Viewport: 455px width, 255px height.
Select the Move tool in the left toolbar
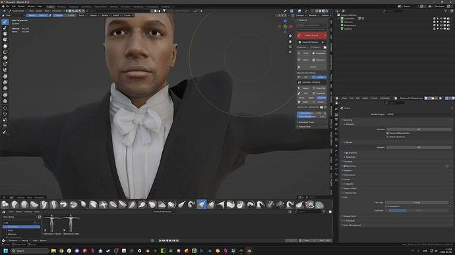(x=5, y=108)
